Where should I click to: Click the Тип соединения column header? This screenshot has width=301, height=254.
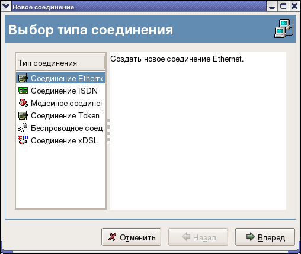[x=60, y=63]
